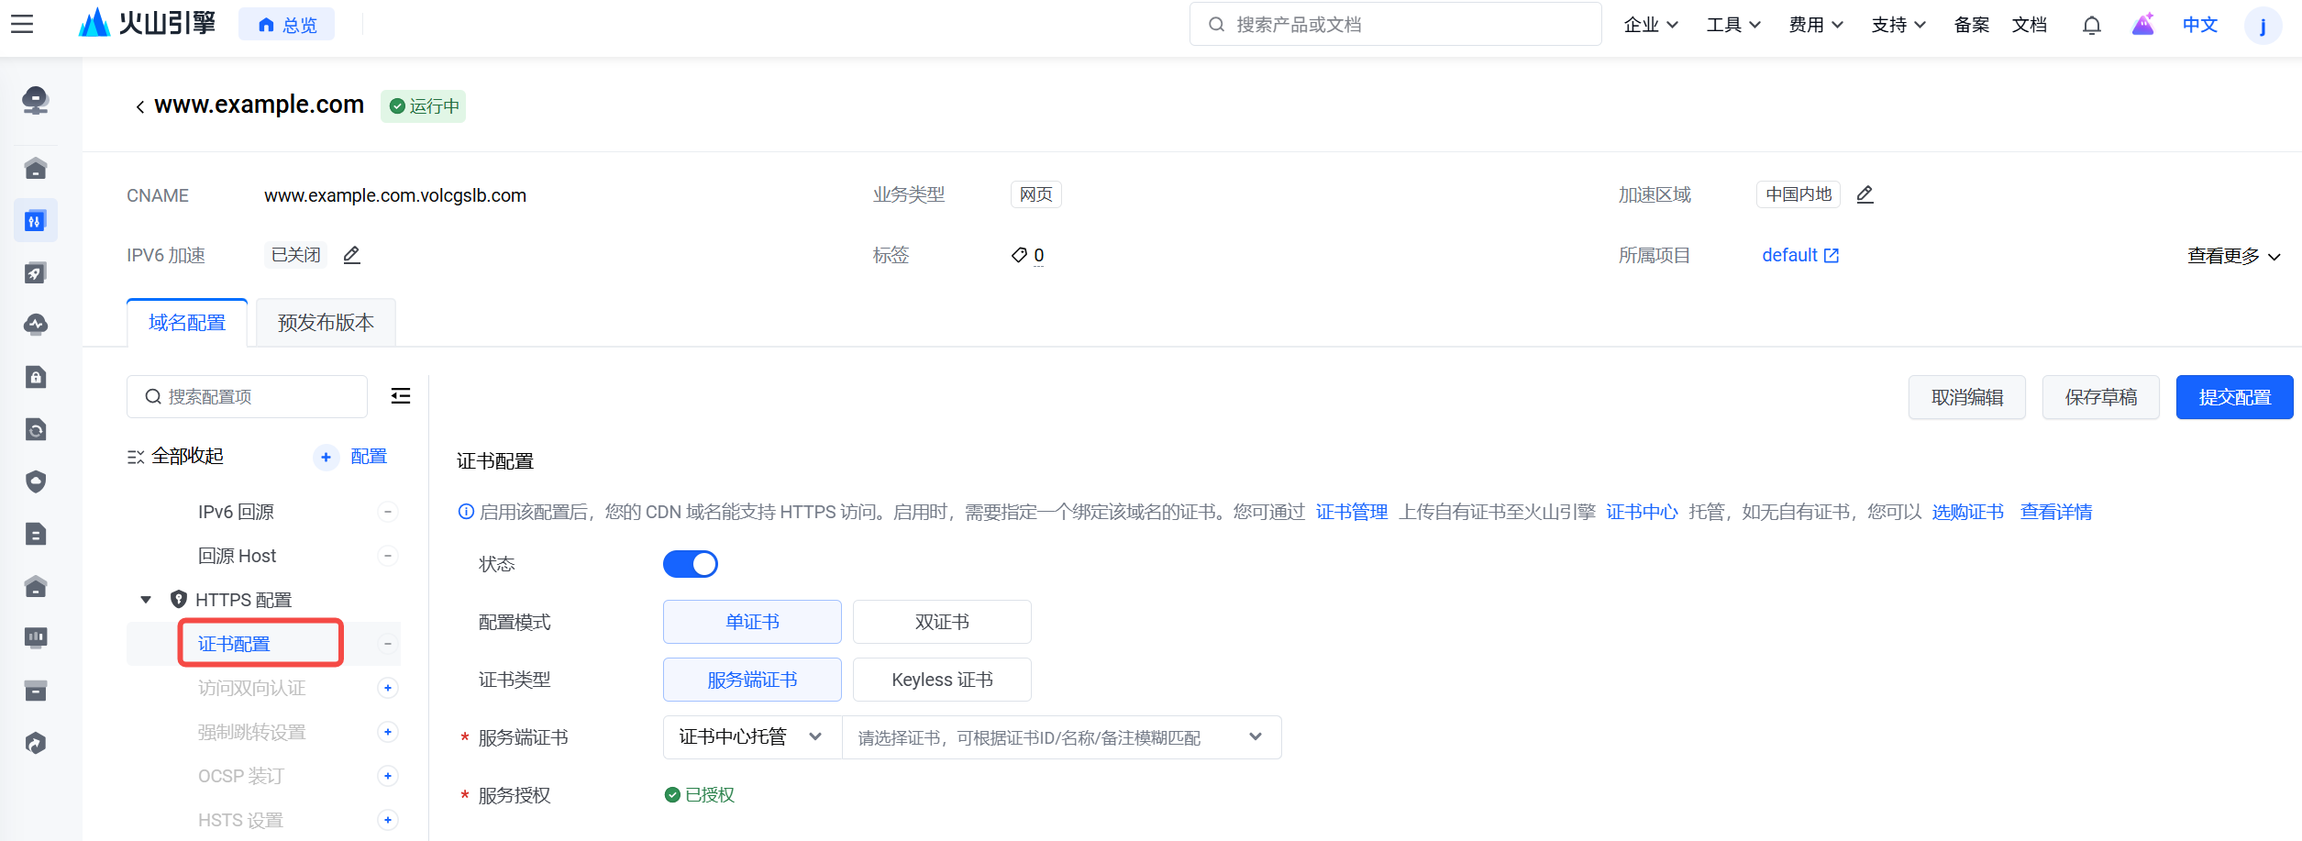Click the 提交配置 button

coord(2234,397)
